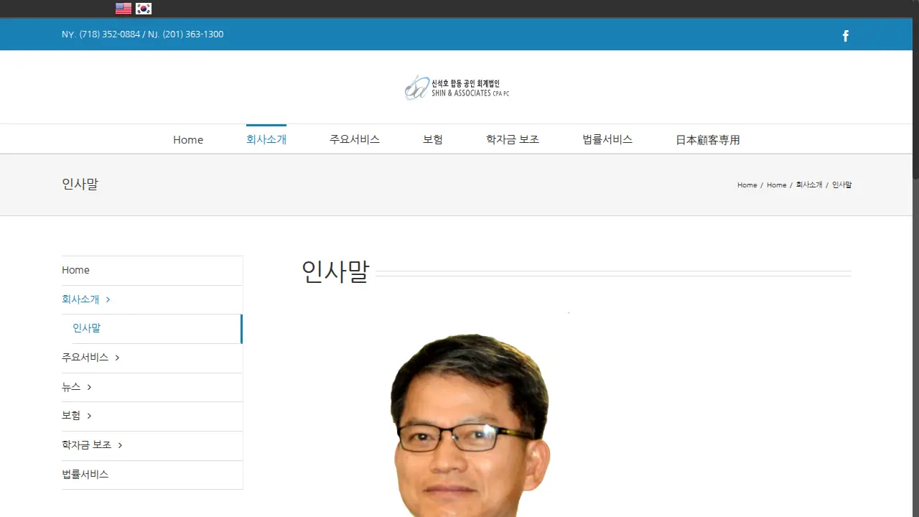Expand the chevron next to sidebar 회사소개

point(108,299)
